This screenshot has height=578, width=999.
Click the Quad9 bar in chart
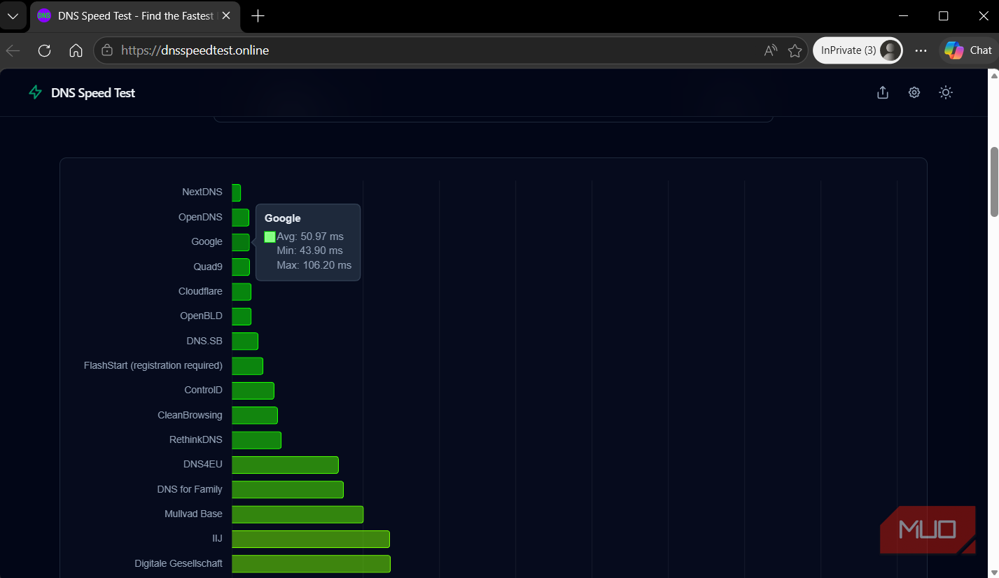(x=241, y=267)
